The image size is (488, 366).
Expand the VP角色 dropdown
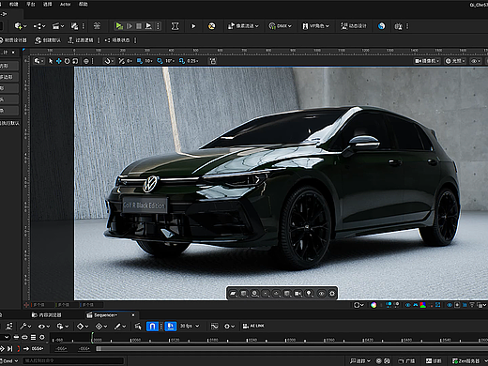pos(315,26)
